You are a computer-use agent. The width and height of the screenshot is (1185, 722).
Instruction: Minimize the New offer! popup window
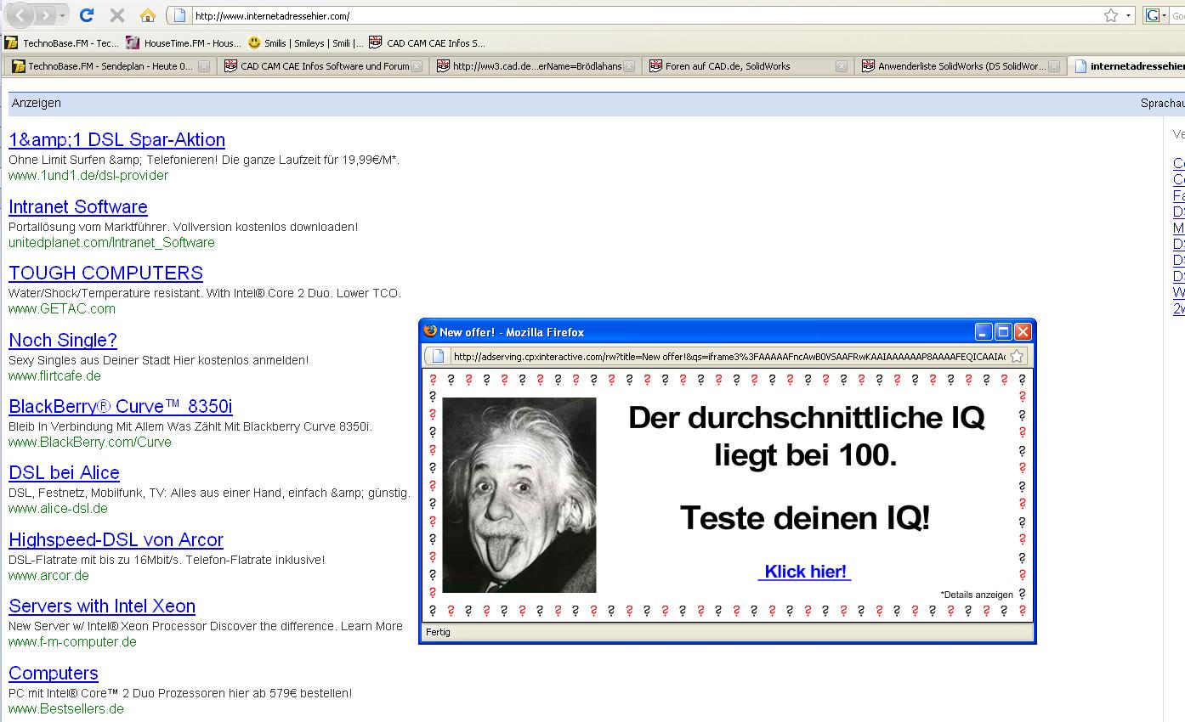984,332
